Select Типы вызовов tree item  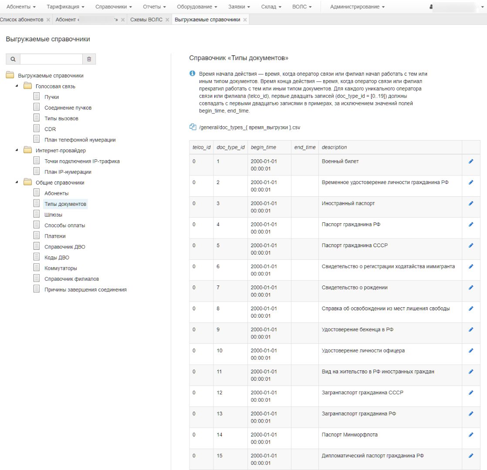point(61,118)
